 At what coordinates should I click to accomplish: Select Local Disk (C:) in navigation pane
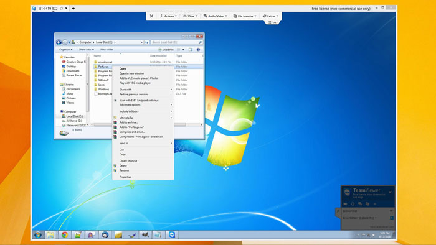click(72, 116)
